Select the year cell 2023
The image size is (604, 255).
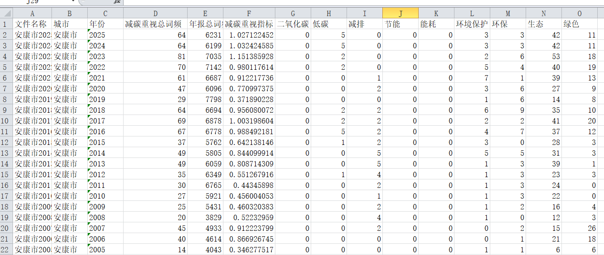(x=105, y=56)
